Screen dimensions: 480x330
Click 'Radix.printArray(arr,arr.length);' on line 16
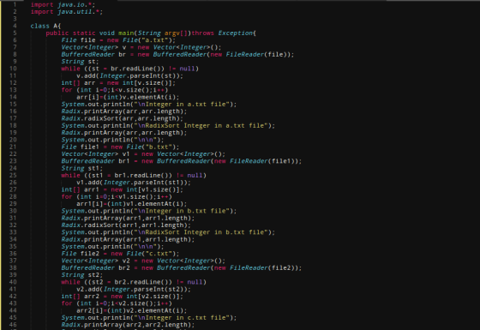(124, 111)
